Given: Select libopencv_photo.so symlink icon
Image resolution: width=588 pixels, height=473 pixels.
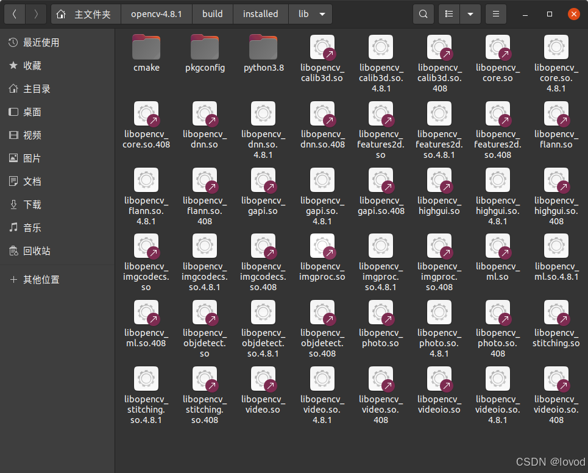Looking at the screenshot, I should [x=381, y=313].
